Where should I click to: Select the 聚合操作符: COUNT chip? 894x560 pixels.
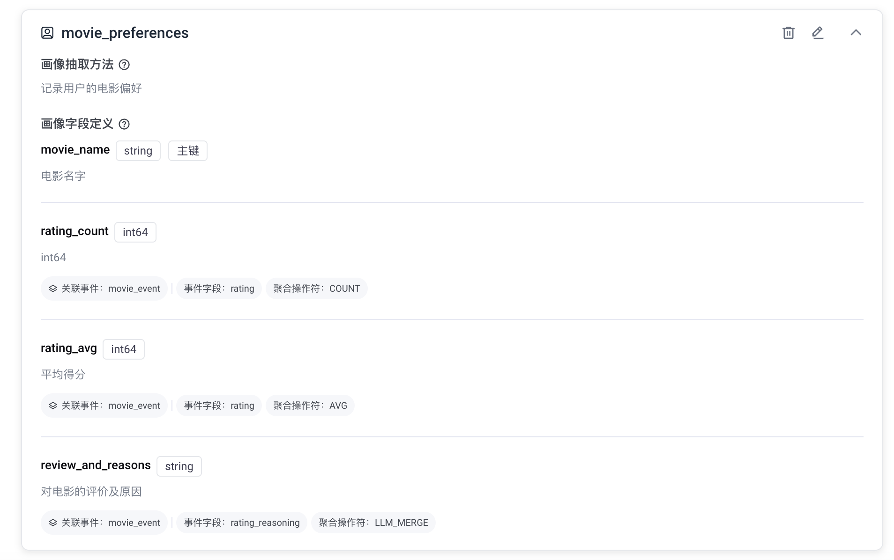point(316,288)
